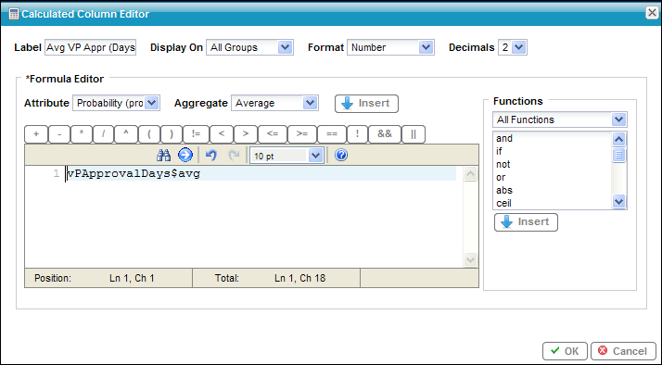Viewport: 662px width, 365px height.
Task: Click the blue go-to arrow icon
Action: point(185,156)
